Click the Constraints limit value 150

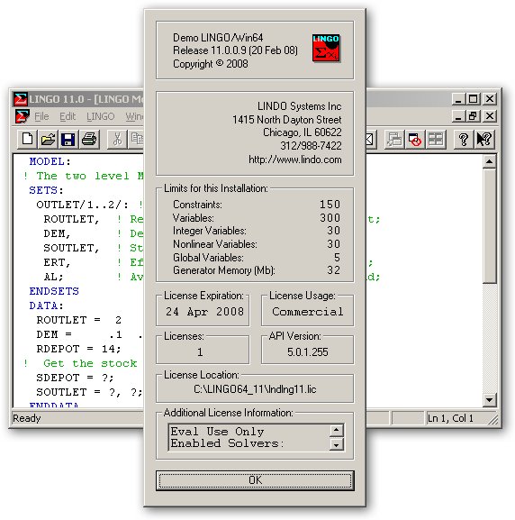pyautogui.click(x=330, y=205)
